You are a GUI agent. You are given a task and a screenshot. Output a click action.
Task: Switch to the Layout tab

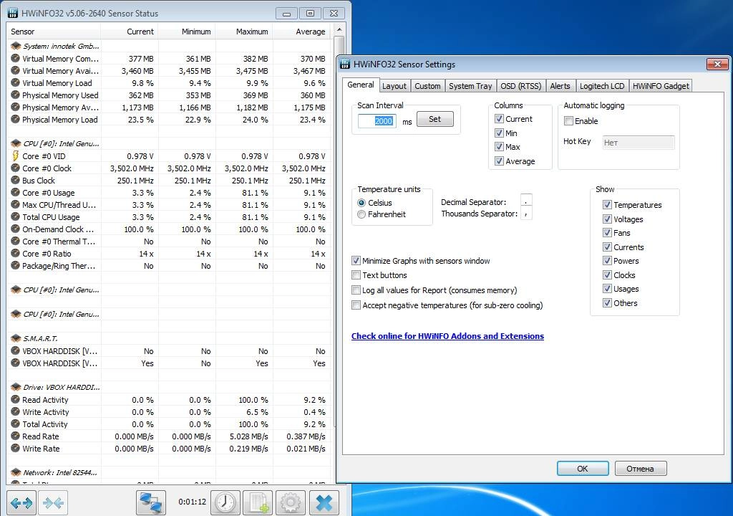tap(394, 86)
